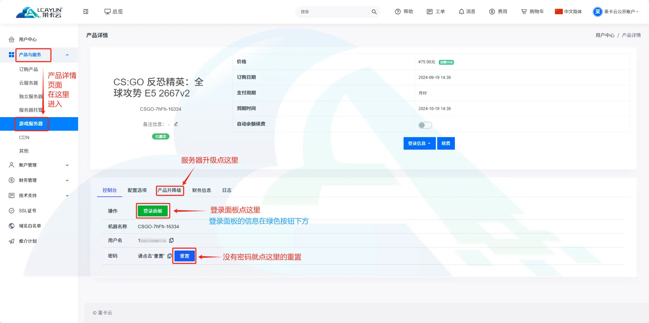Open the 费用 billing coin icon
The height and width of the screenshot is (323, 649).
[492, 12]
